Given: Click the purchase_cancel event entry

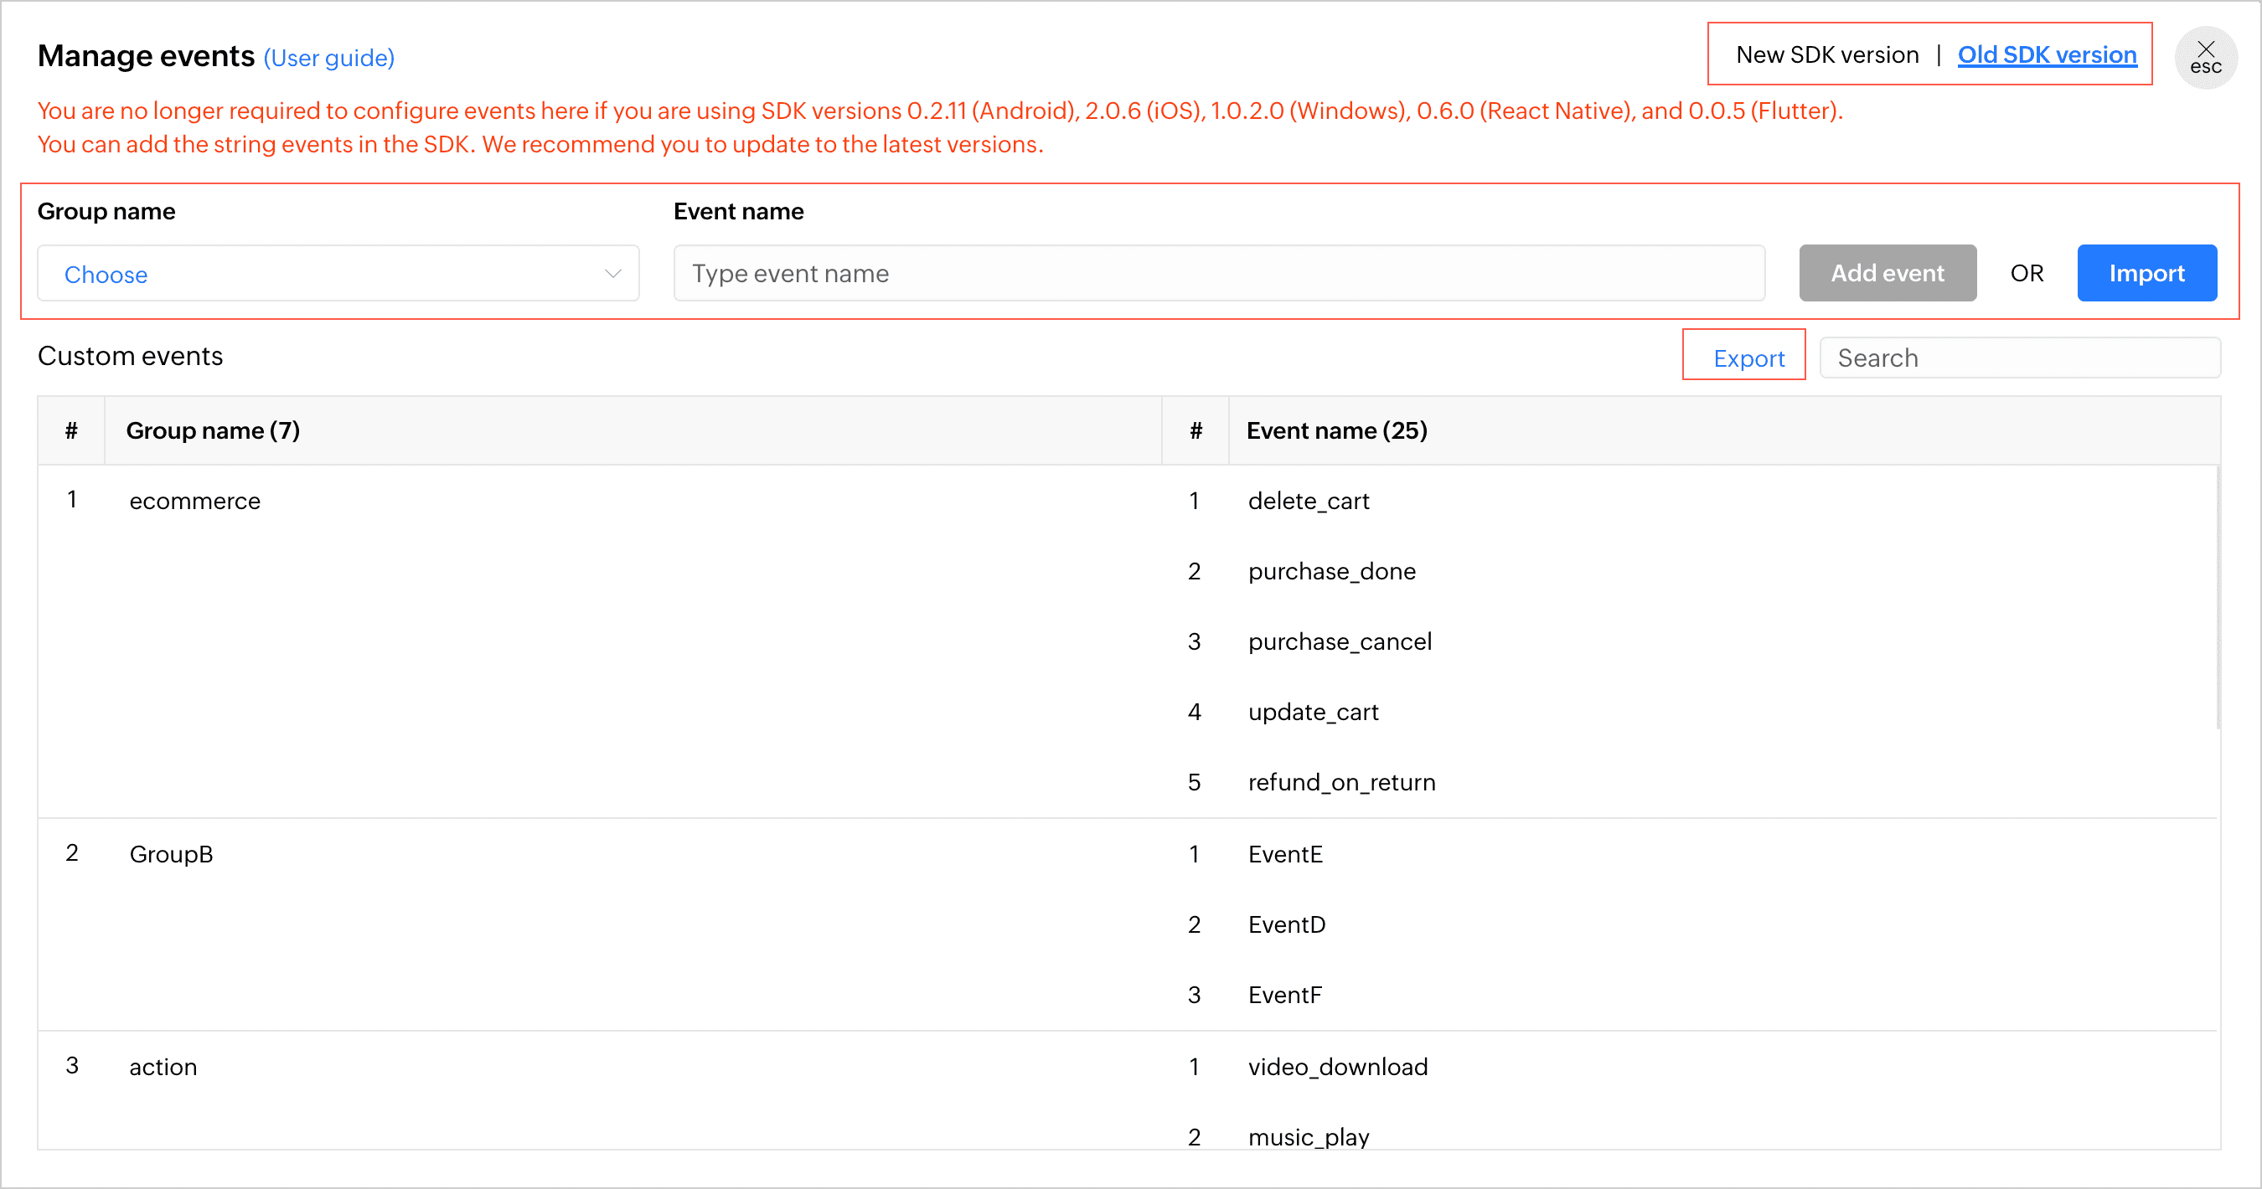Looking at the screenshot, I should (x=1339, y=641).
